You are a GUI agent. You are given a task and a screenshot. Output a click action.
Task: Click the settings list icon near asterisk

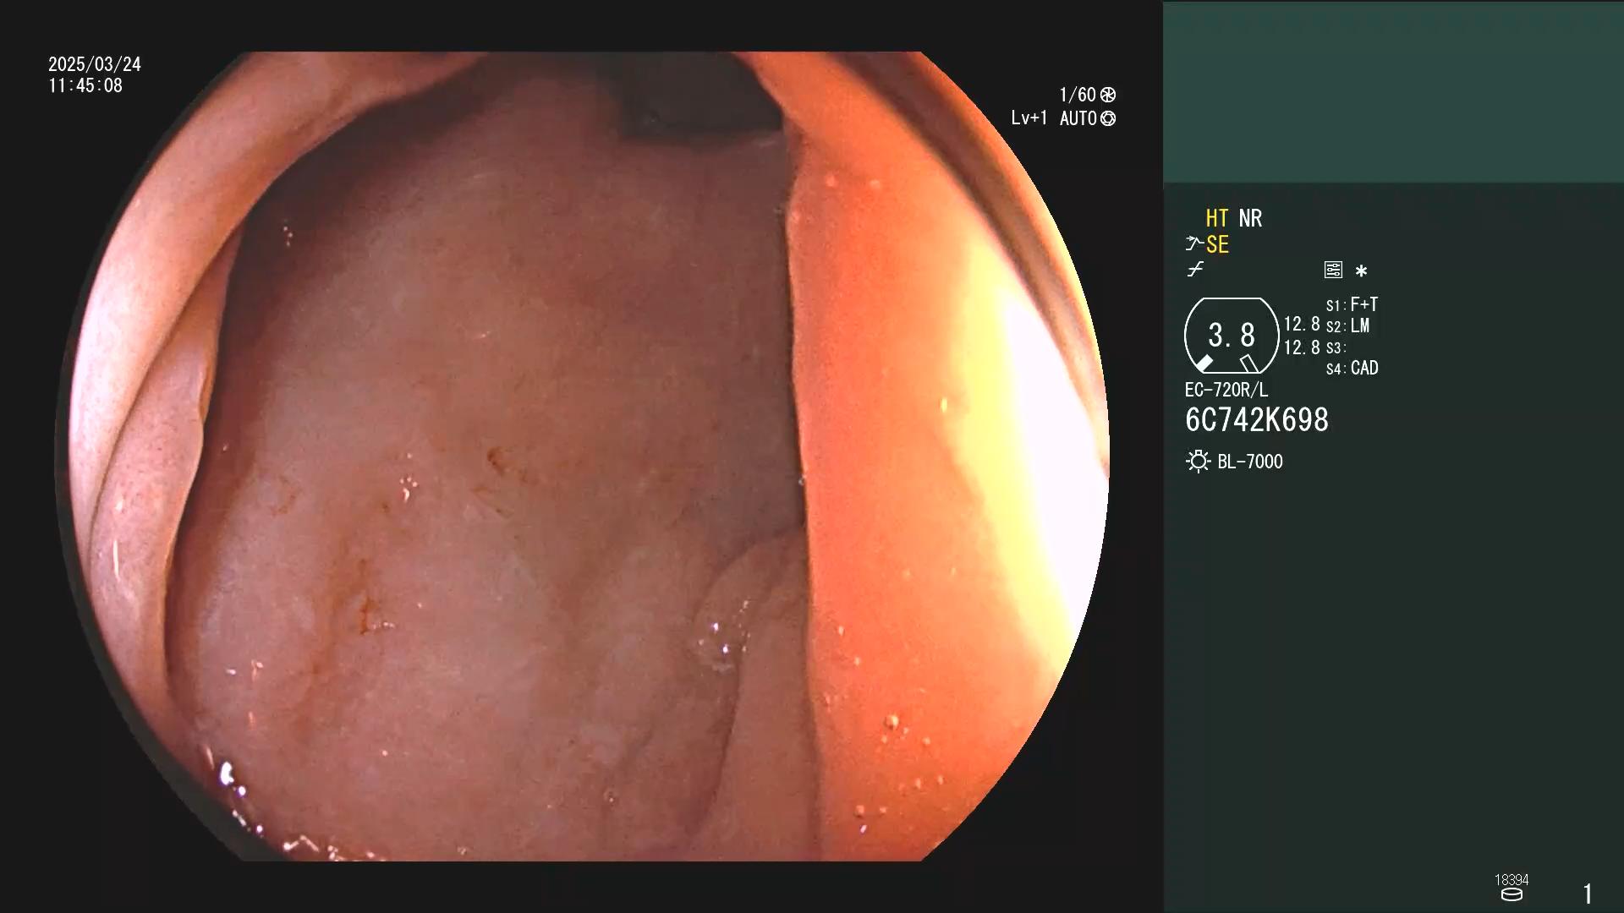(x=1333, y=270)
